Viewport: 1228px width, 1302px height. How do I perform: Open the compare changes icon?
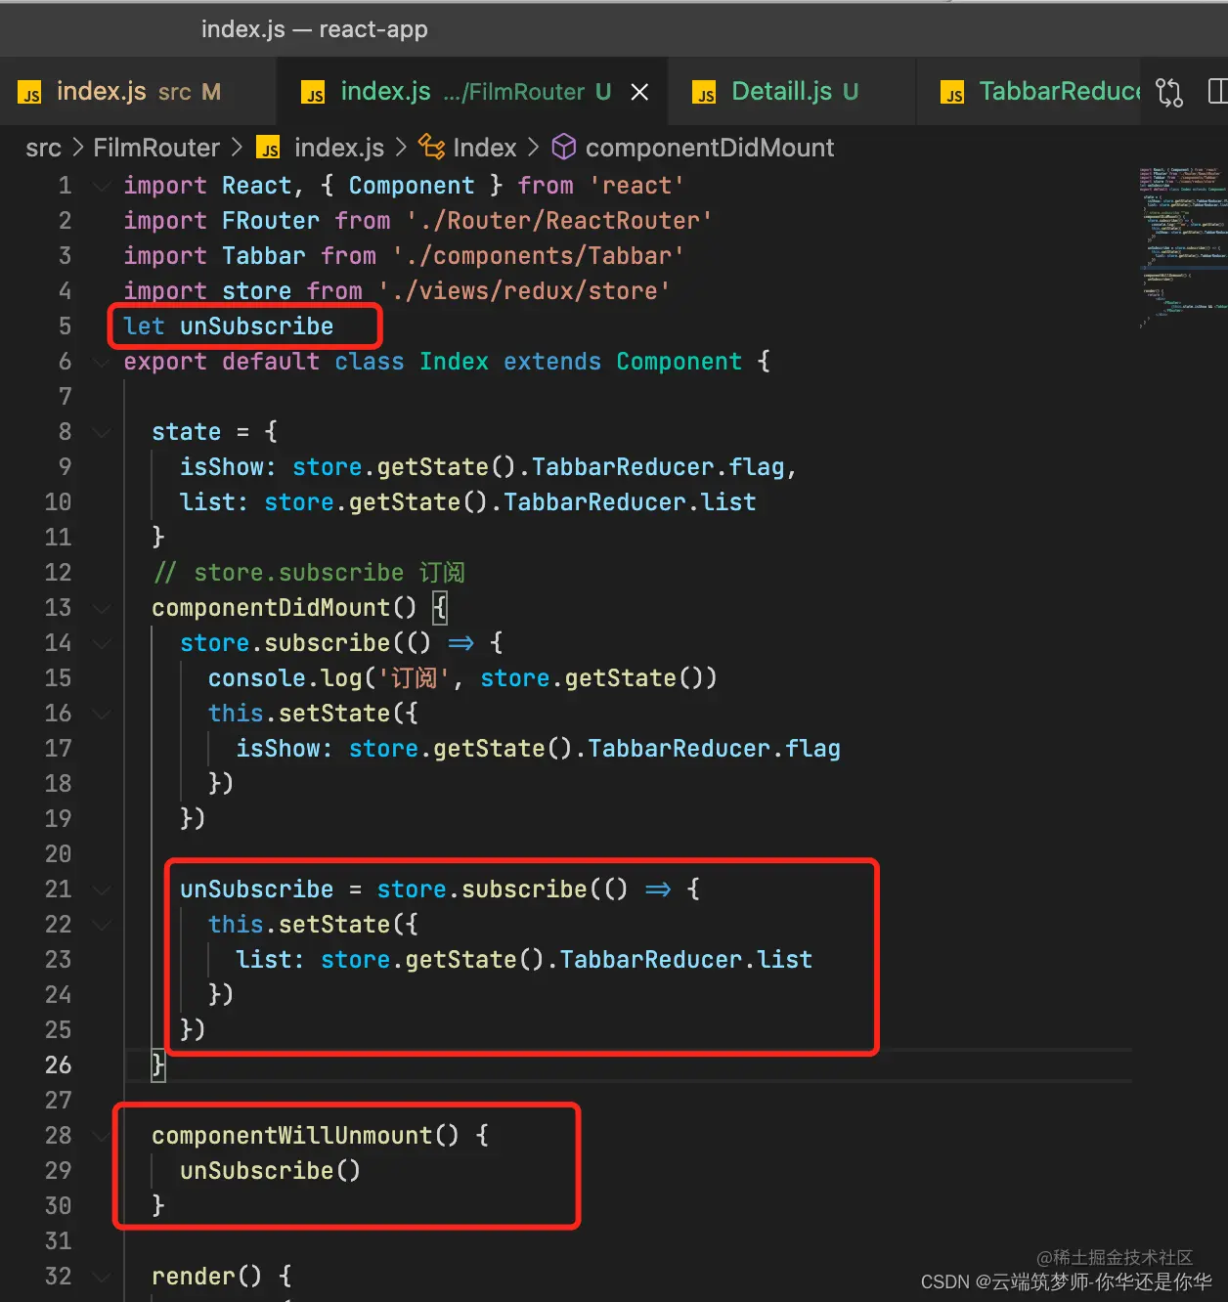[1169, 92]
